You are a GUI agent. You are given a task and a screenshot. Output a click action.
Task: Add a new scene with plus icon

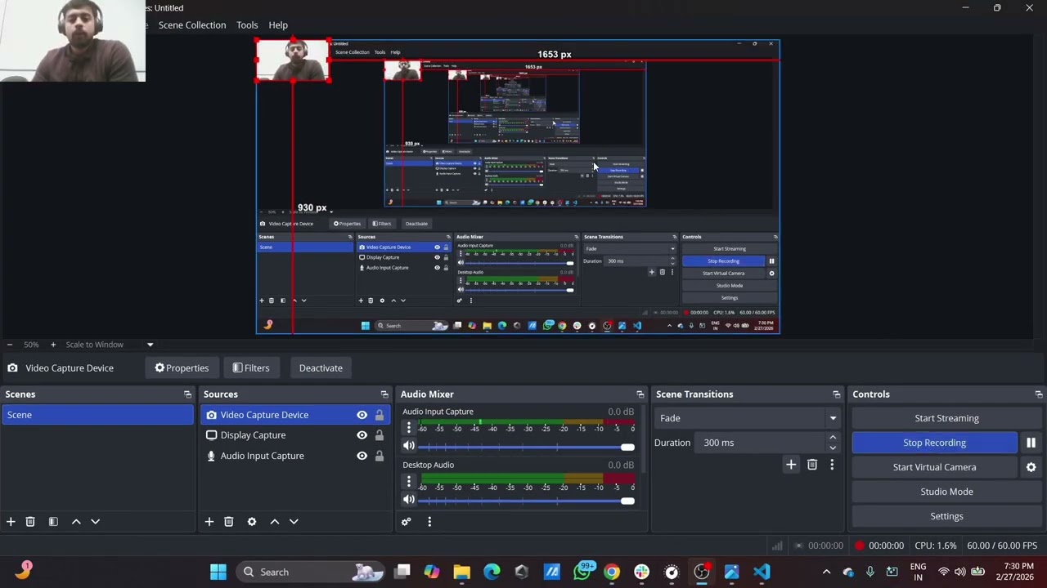coord(11,522)
